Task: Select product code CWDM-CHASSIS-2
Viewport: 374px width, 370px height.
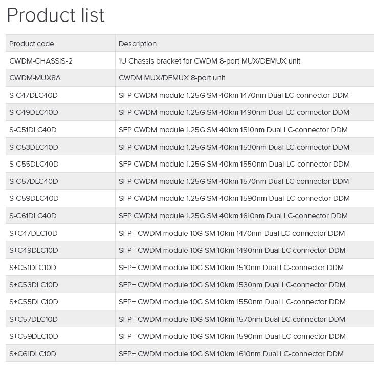Action: (x=41, y=61)
